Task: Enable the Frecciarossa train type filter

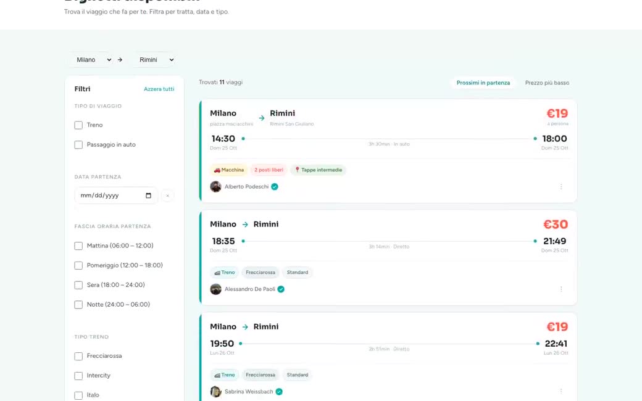Action: 78,357
